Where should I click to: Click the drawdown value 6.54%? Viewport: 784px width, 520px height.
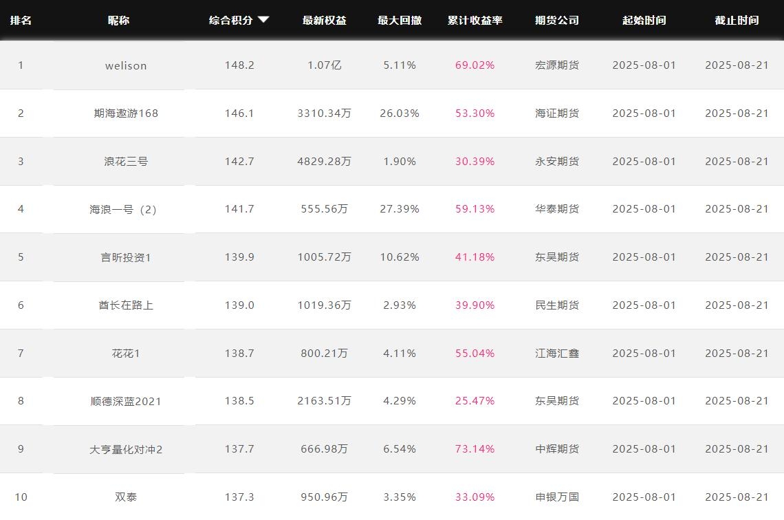pyautogui.click(x=400, y=448)
